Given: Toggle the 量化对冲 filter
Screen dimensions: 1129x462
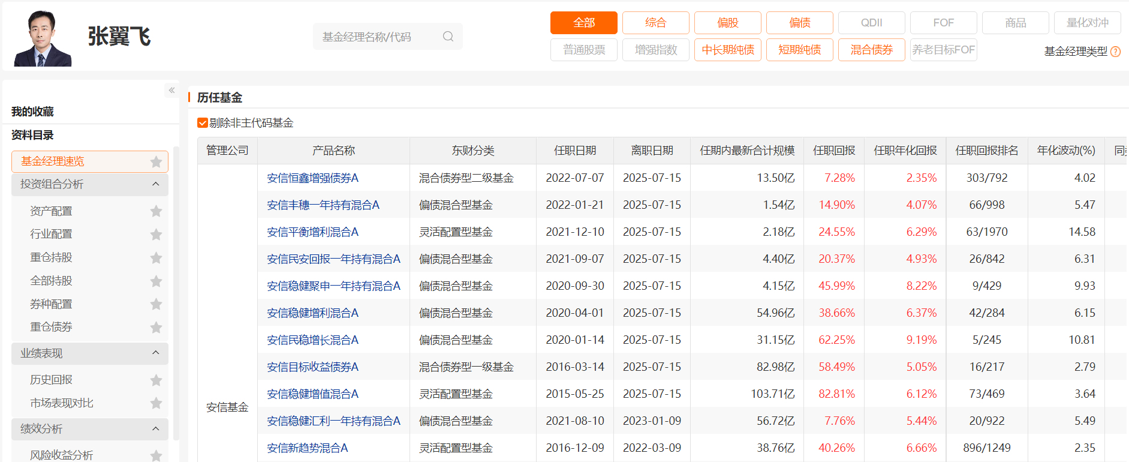Looking at the screenshot, I should click(x=1088, y=23).
